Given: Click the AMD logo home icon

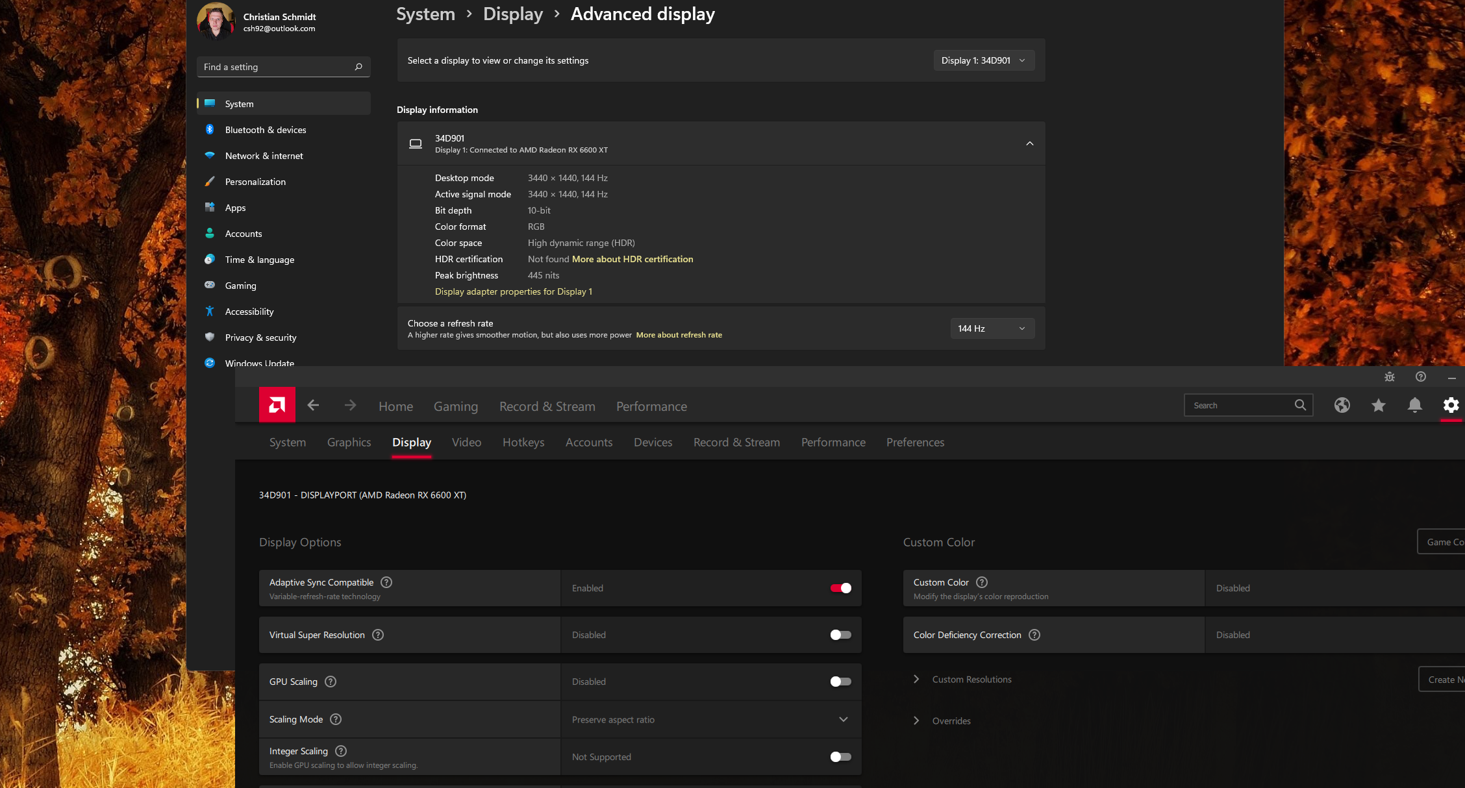Looking at the screenshot, I should 277,405.
